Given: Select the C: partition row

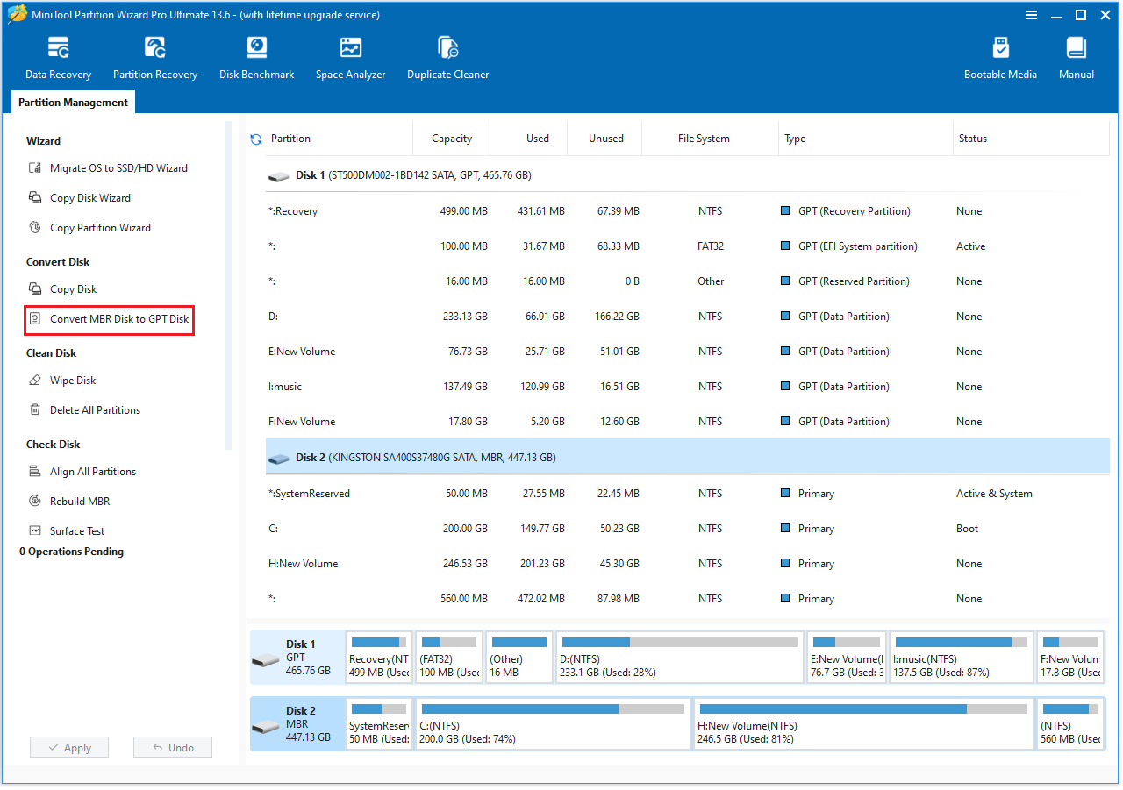Looking at the screenshot, I should coord(687,529).
